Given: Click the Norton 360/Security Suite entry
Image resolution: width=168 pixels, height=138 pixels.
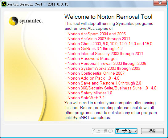Looking at the screenshot, I should (x=111, y=88).
